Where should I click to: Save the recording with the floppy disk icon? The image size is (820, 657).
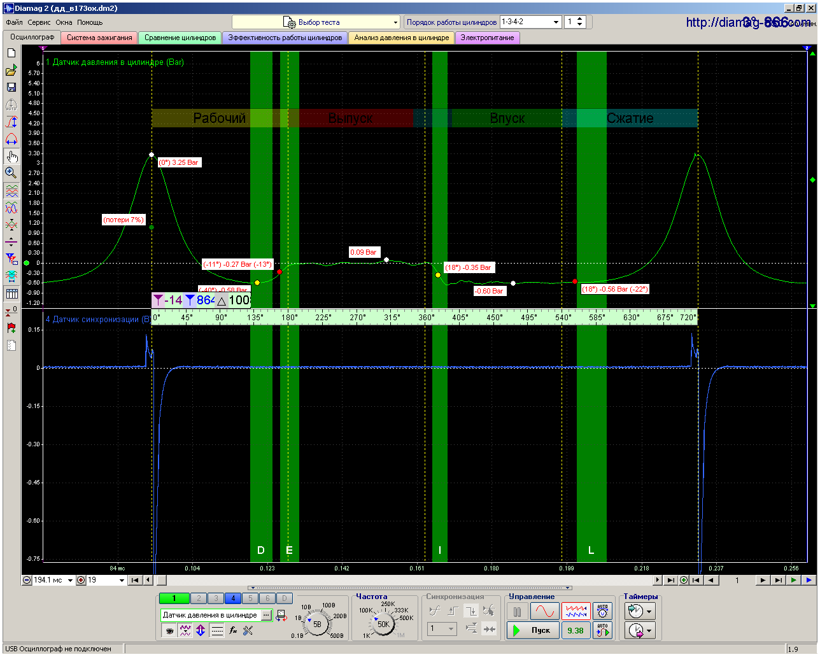point(11,87)
